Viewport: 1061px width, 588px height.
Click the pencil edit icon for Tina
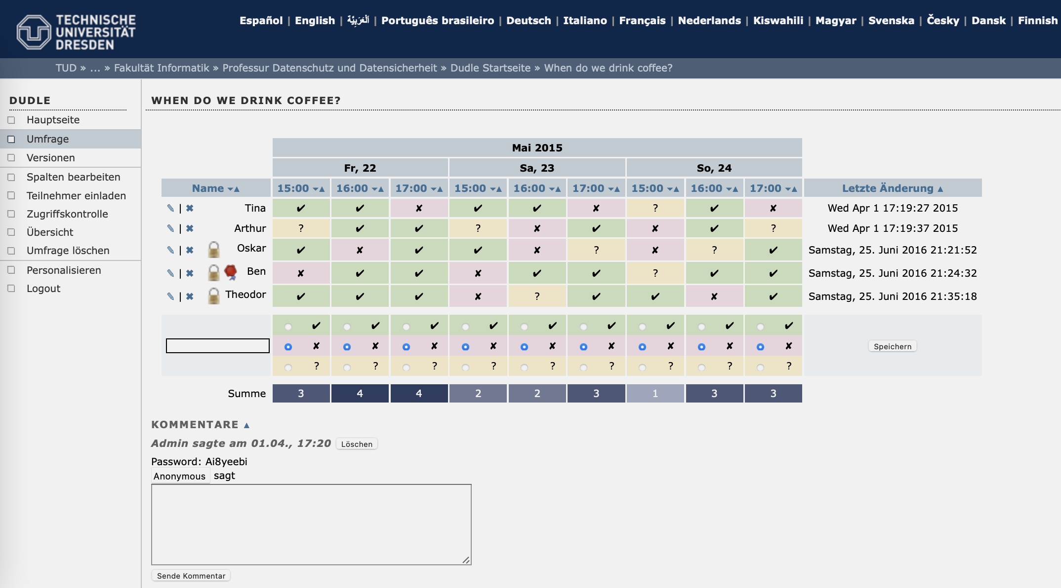pos(170,208)
